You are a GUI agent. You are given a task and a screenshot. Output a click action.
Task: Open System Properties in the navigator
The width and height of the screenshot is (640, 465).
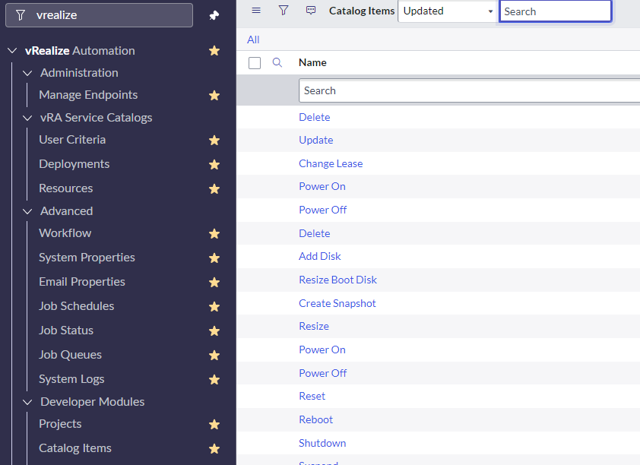[87, 258]
